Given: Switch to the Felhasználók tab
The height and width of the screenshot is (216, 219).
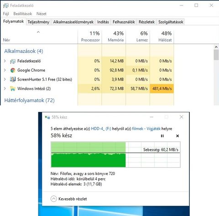Looking at the screenshot, I should click(124, 22).
